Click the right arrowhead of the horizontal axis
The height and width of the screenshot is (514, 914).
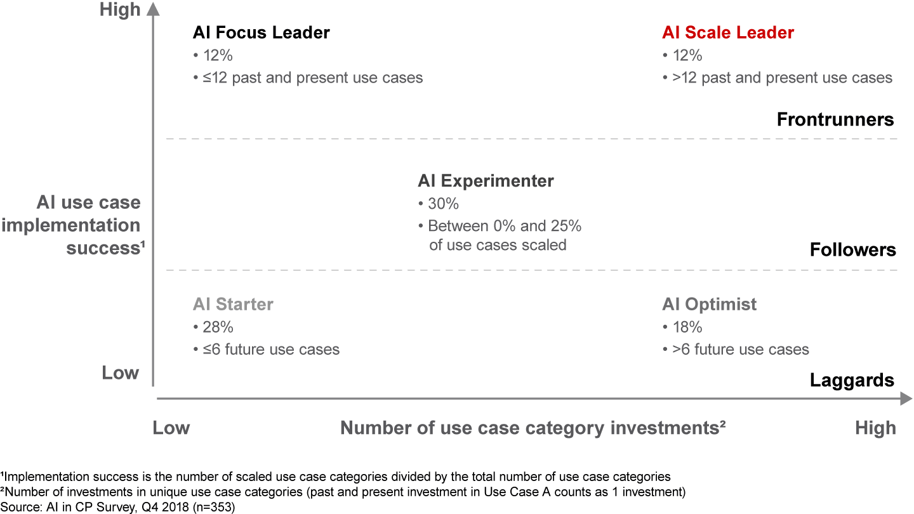point(905,399)
